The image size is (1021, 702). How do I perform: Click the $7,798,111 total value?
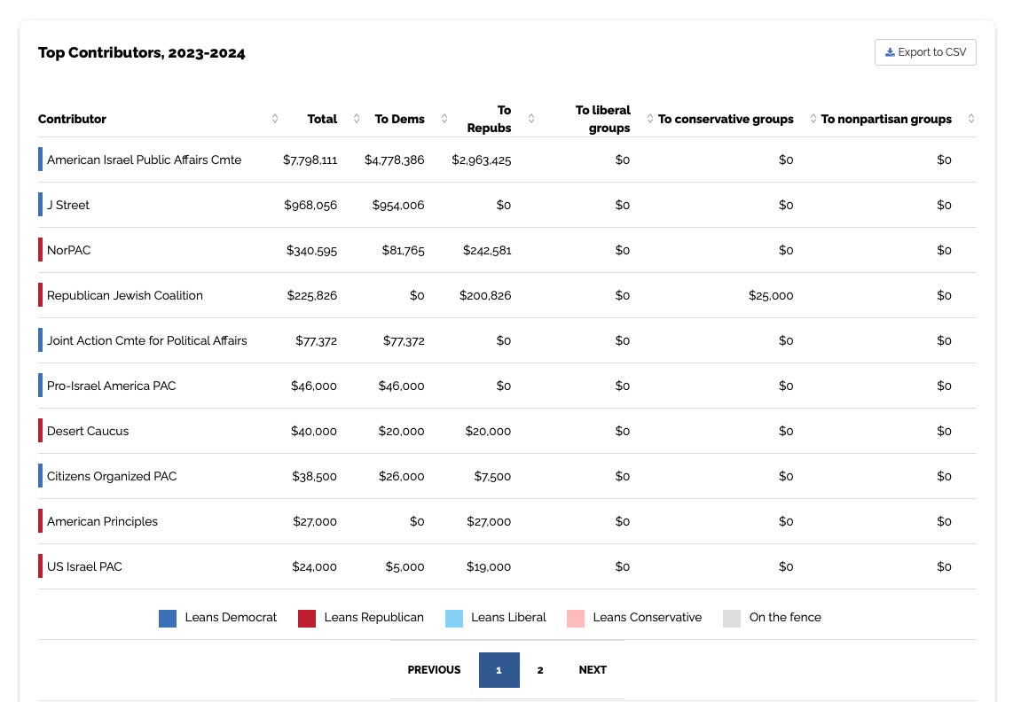[x=310, y=160]
